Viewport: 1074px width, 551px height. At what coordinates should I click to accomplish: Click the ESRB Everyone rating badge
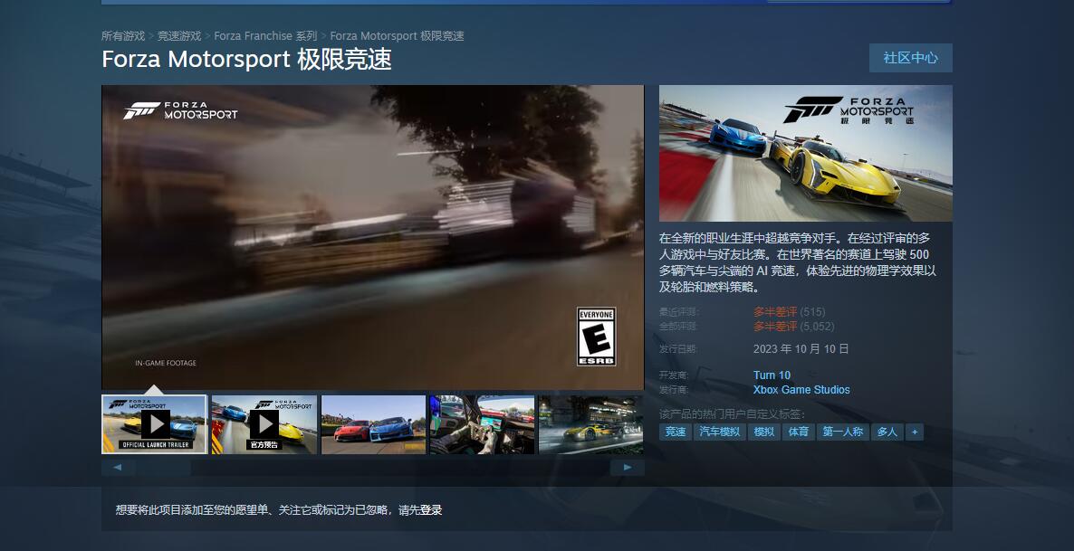point(596,336)
